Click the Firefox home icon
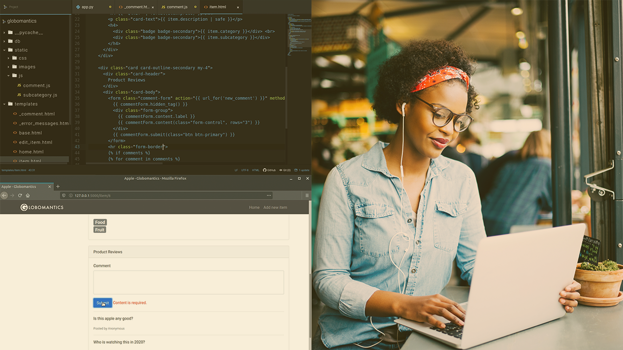This screenshot has height=350, width=623. (28, 195)
